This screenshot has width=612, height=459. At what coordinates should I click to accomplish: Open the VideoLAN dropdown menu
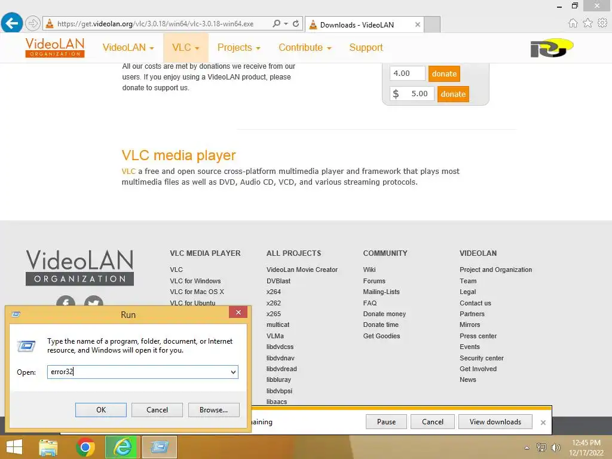coord(128,48)
